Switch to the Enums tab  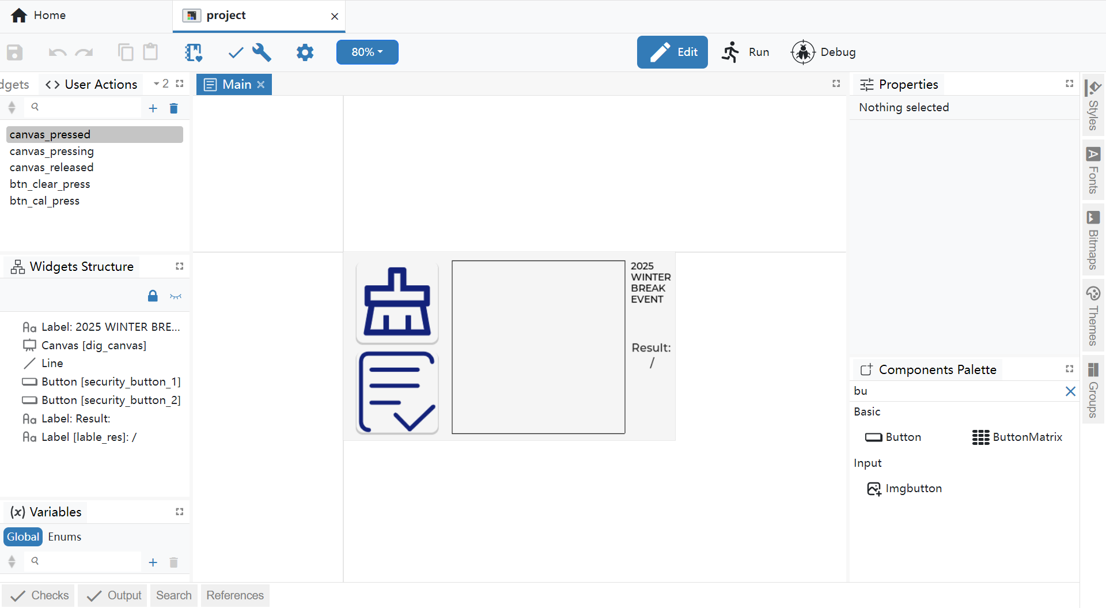[x=65, y=537]
